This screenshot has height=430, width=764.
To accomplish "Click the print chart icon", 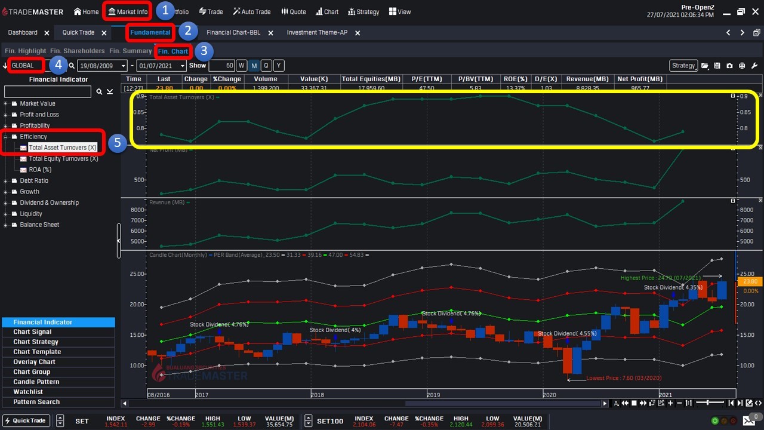I will pos(741,66).
